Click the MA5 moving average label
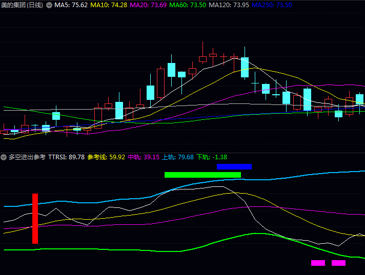Viewport: 365px width, 275px height. point(71,5)
